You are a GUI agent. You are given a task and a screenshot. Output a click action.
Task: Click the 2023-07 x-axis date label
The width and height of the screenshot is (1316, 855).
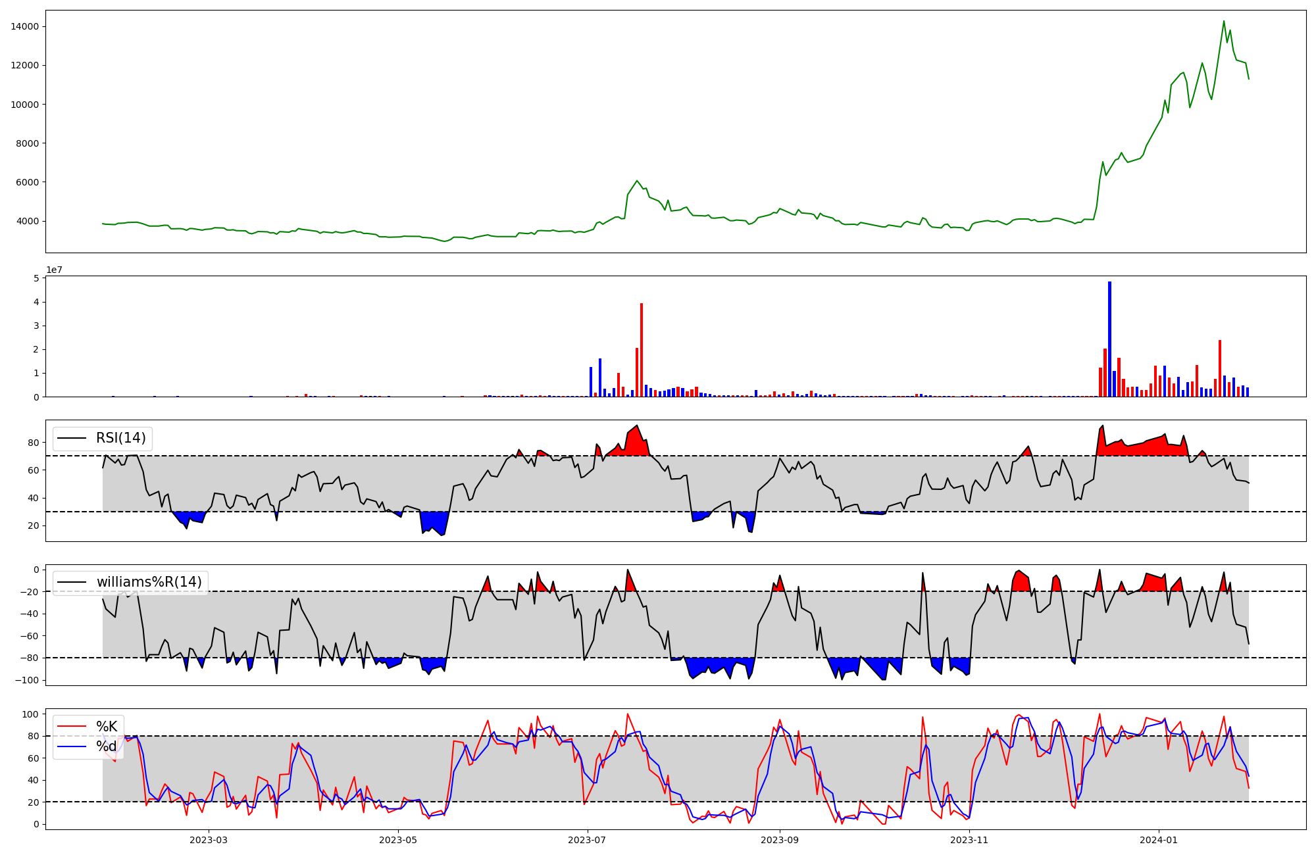coord(587,840)
